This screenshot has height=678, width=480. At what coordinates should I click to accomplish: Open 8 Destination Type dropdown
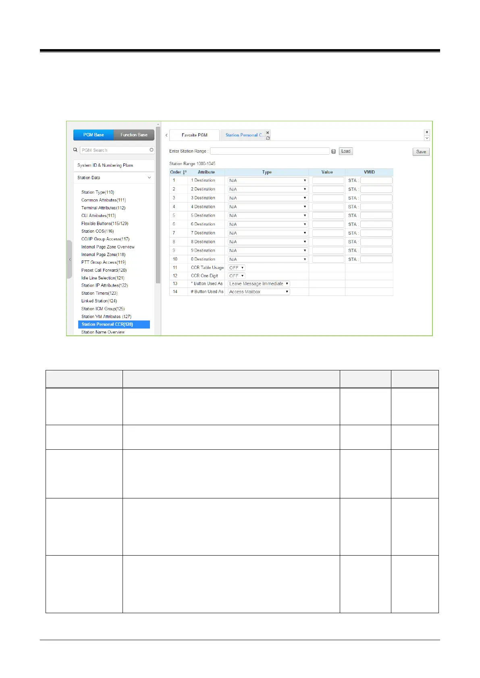tap(268, 242)
